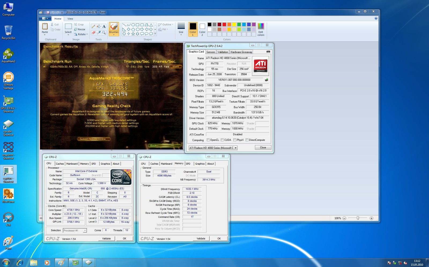Open the Hardware Giveaway tab in GPU-Z
Viewport: 429px width, 267px height.
(x=241, y=52)
